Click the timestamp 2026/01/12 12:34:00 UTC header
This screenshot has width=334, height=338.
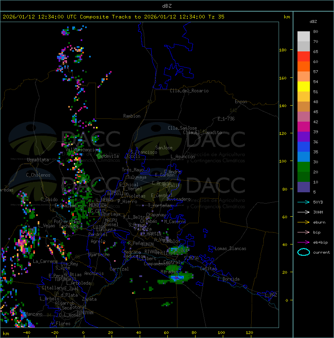(39, 17)
